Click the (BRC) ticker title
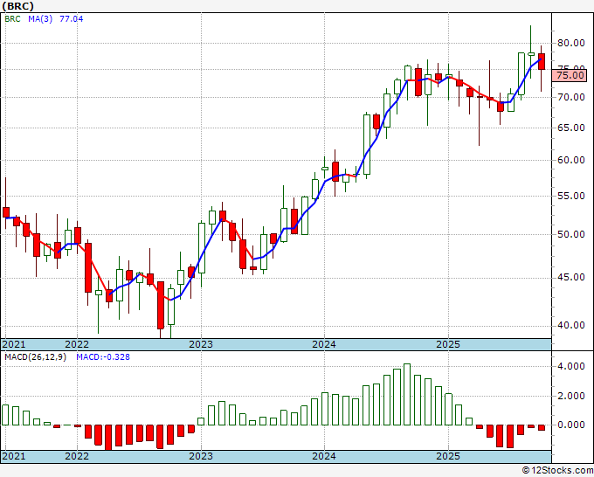Screen dimensions: 594x477 [x=17, y=6]
